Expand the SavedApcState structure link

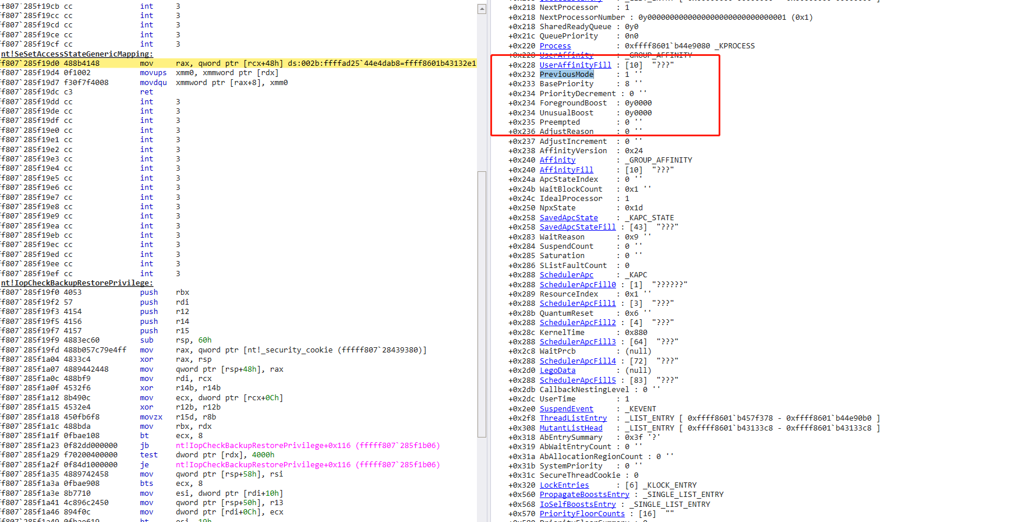[568, 218]
